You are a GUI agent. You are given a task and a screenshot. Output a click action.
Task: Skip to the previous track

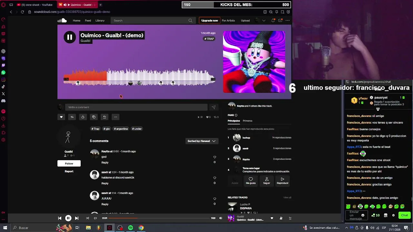click(60, 218)
